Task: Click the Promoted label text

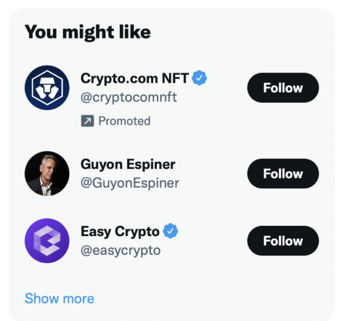Action: point(124,121)
